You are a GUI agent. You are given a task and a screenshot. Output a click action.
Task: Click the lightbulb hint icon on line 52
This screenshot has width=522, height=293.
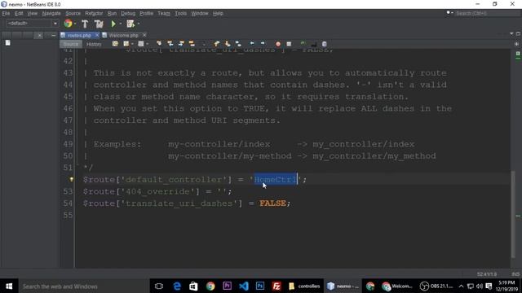coord(71,180)
